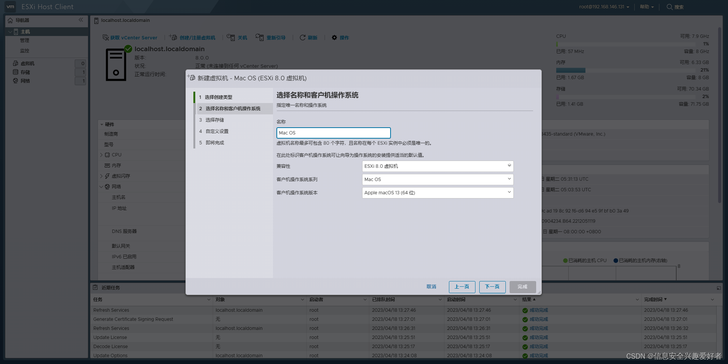Click the recent tasks panel icon

[x=95, y=287]
